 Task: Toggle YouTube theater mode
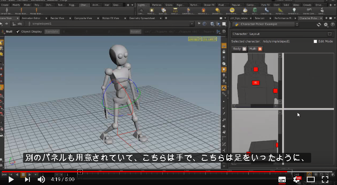click(311, 179)
